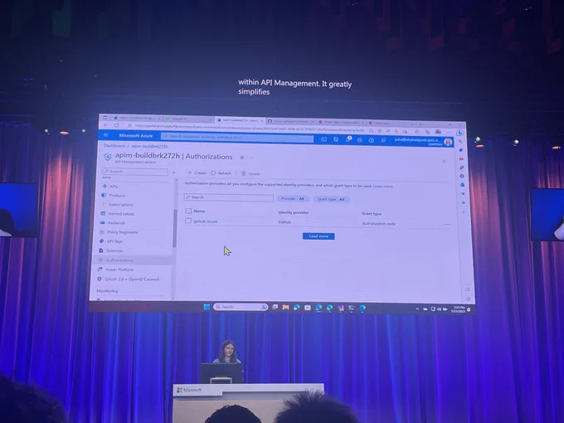Open the terminal icon in the taskbar
This screenshot has width=564, height=423.
[352, 309]
